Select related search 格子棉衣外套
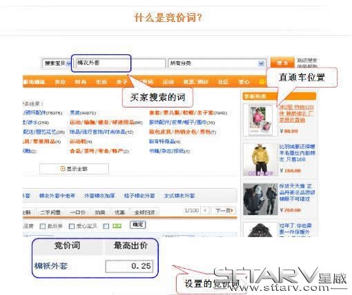The height and width of the screenshot is (295, 352). point(139,196)
